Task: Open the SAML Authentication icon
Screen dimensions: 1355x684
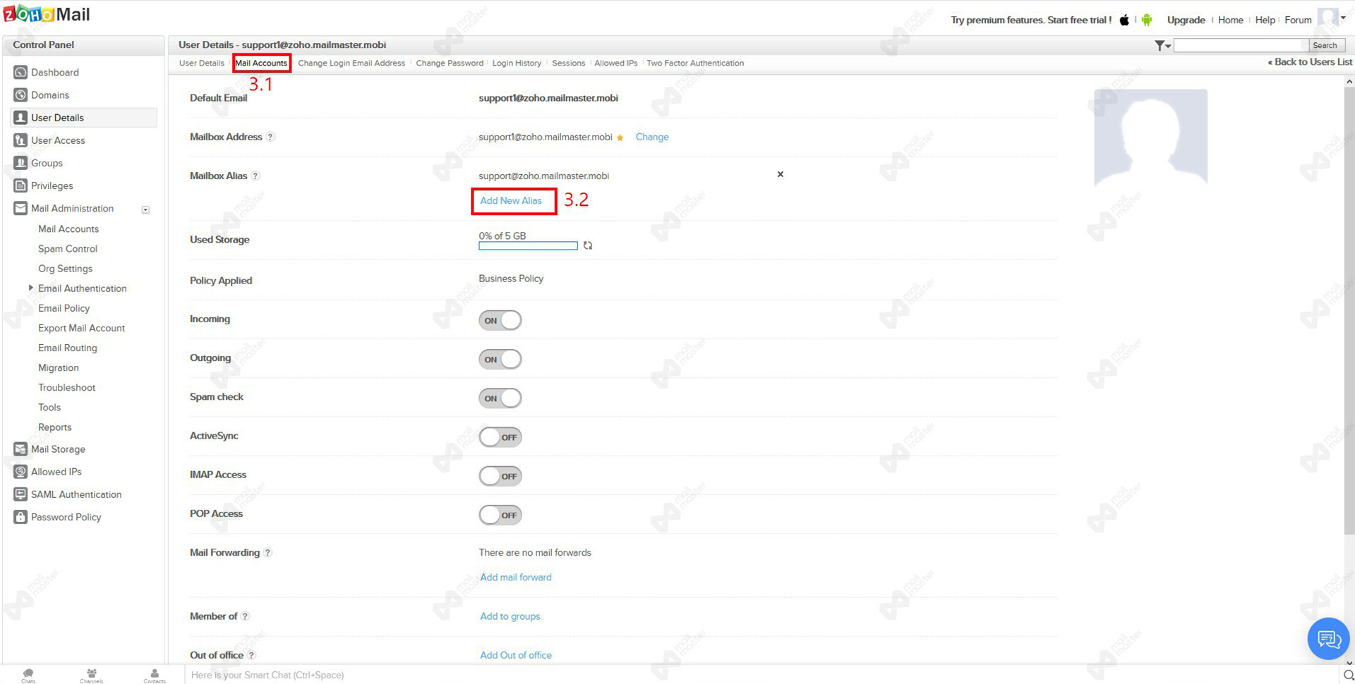Action: [x=20, y=494]
